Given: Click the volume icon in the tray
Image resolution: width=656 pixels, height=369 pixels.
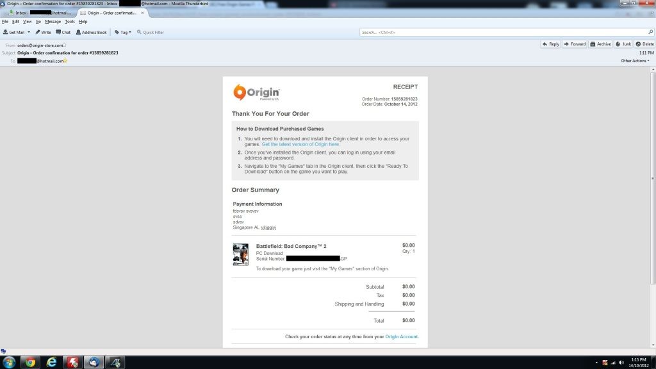Looking at the screenshot, I should coord(621,363).
